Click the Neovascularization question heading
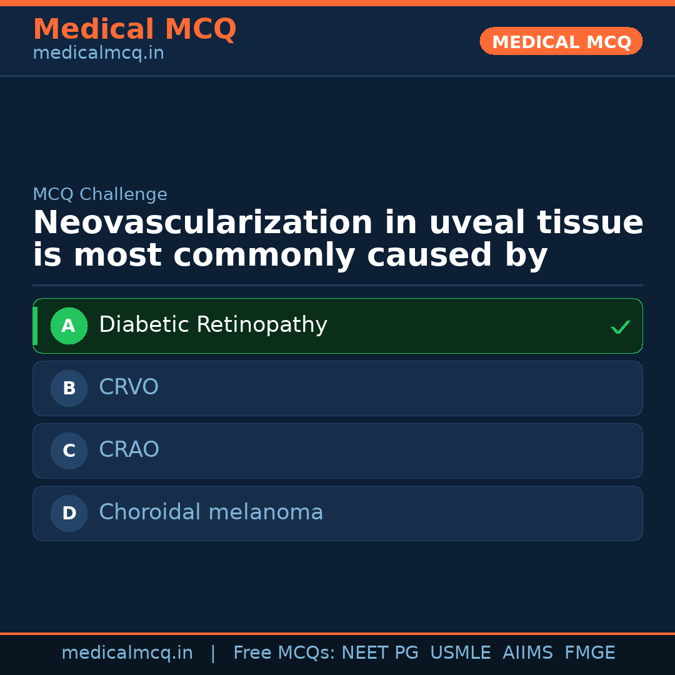The height and width of the screenshot is (675, 675). (x=337, y=239)
